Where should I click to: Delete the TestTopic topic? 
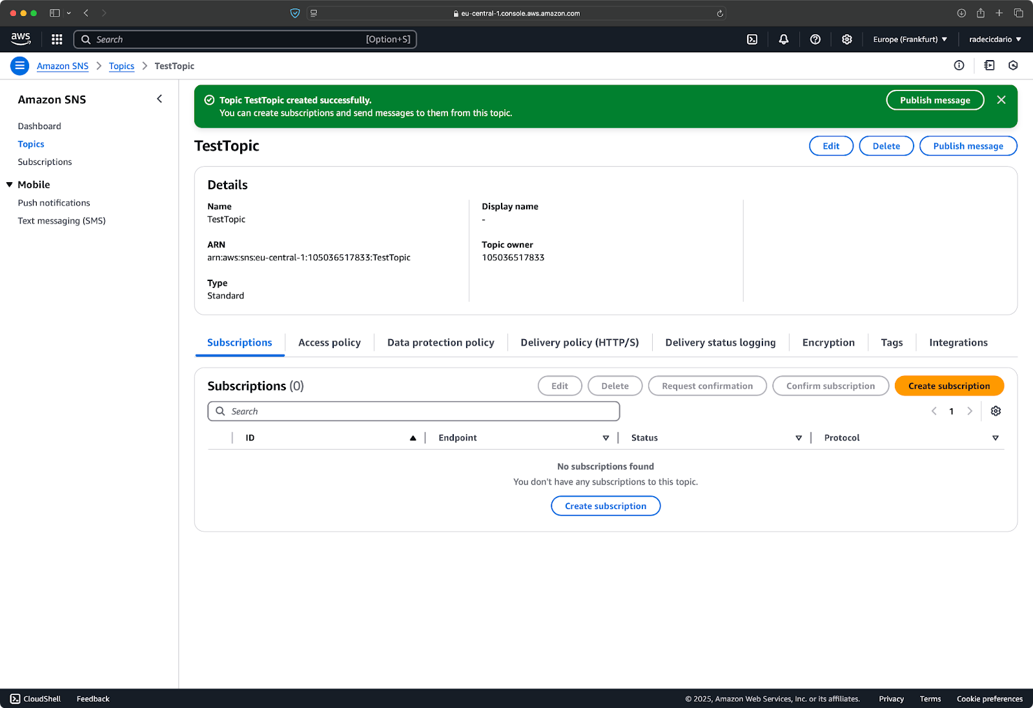886,146
